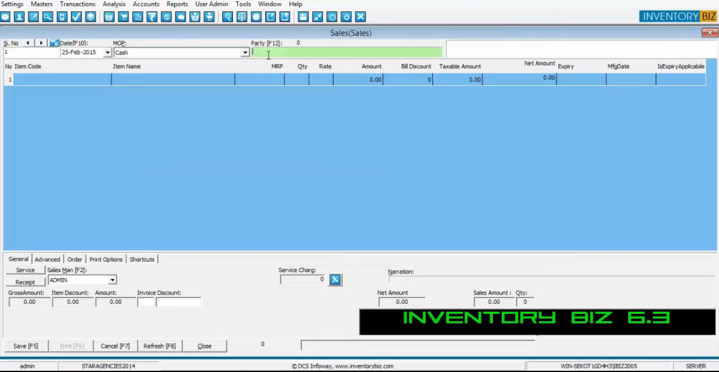Viewport: 719px width, 372px height.
Task: Click the Service button
Action: (25, 270)
